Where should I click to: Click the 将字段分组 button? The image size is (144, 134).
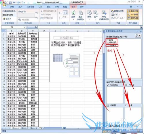47,18
